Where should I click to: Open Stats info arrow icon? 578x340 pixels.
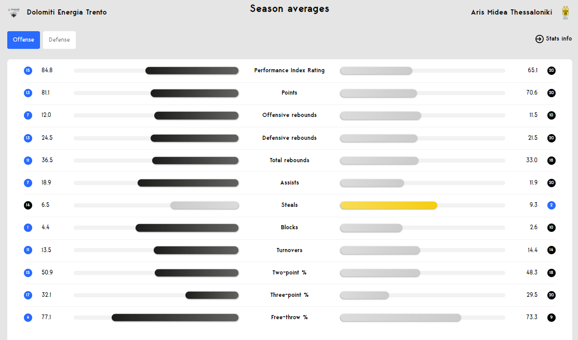[x=539, y=39]
